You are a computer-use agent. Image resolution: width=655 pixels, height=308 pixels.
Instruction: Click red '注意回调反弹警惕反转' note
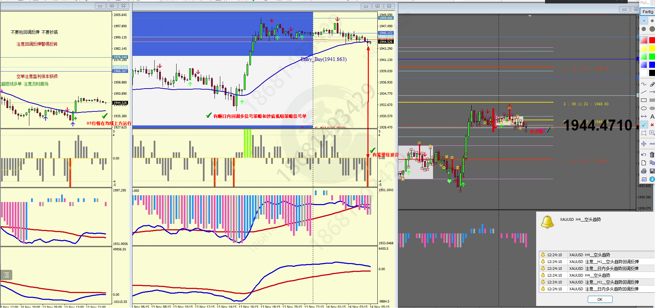37,44
